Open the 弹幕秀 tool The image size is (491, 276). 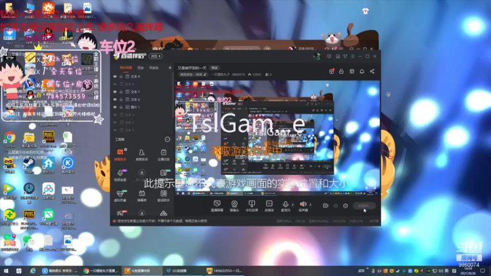click(x=142, y=196)
